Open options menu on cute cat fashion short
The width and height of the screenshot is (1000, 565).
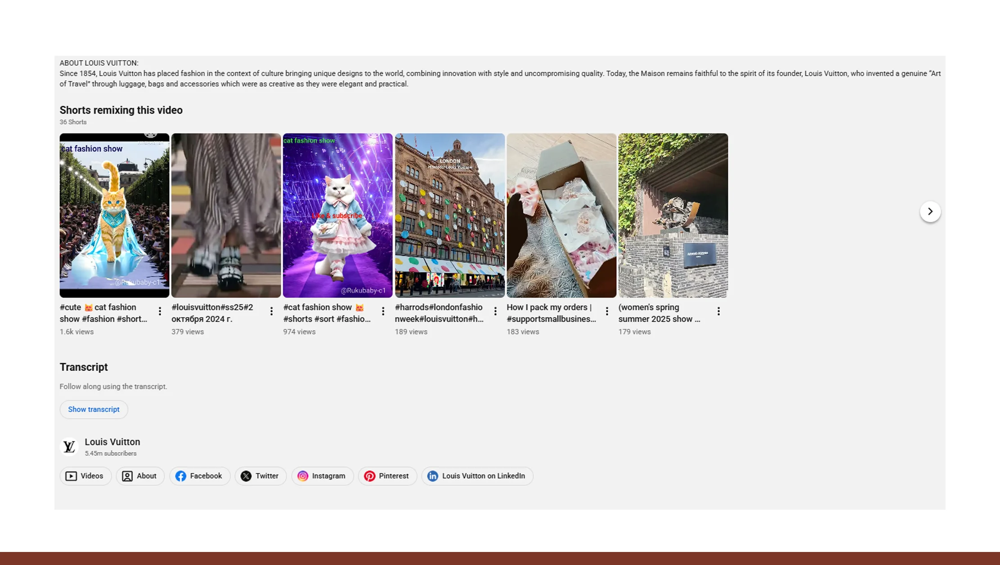[160, 311]
